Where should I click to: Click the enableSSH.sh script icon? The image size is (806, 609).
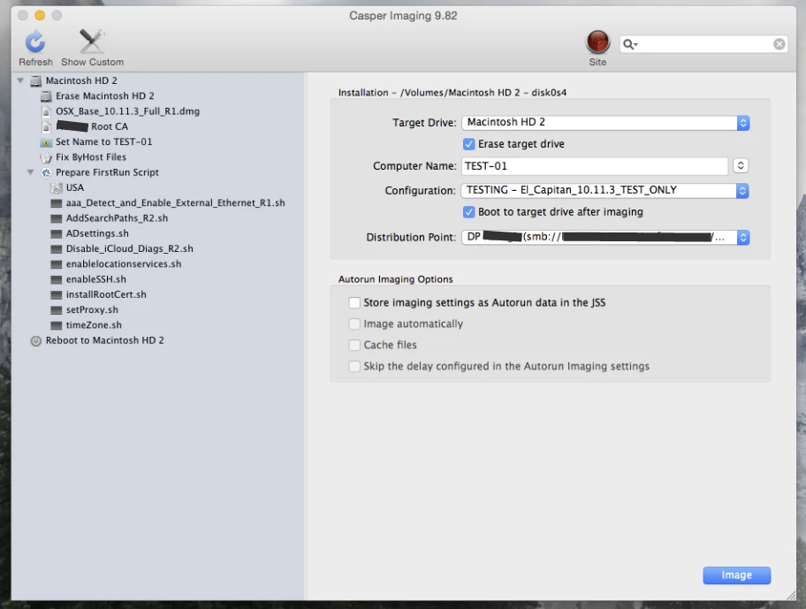pyautogui.click(x=56, y=279)
